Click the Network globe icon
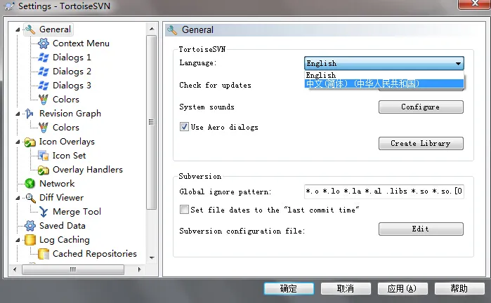Viewport: 491px width, 303px height. (30, 184)
